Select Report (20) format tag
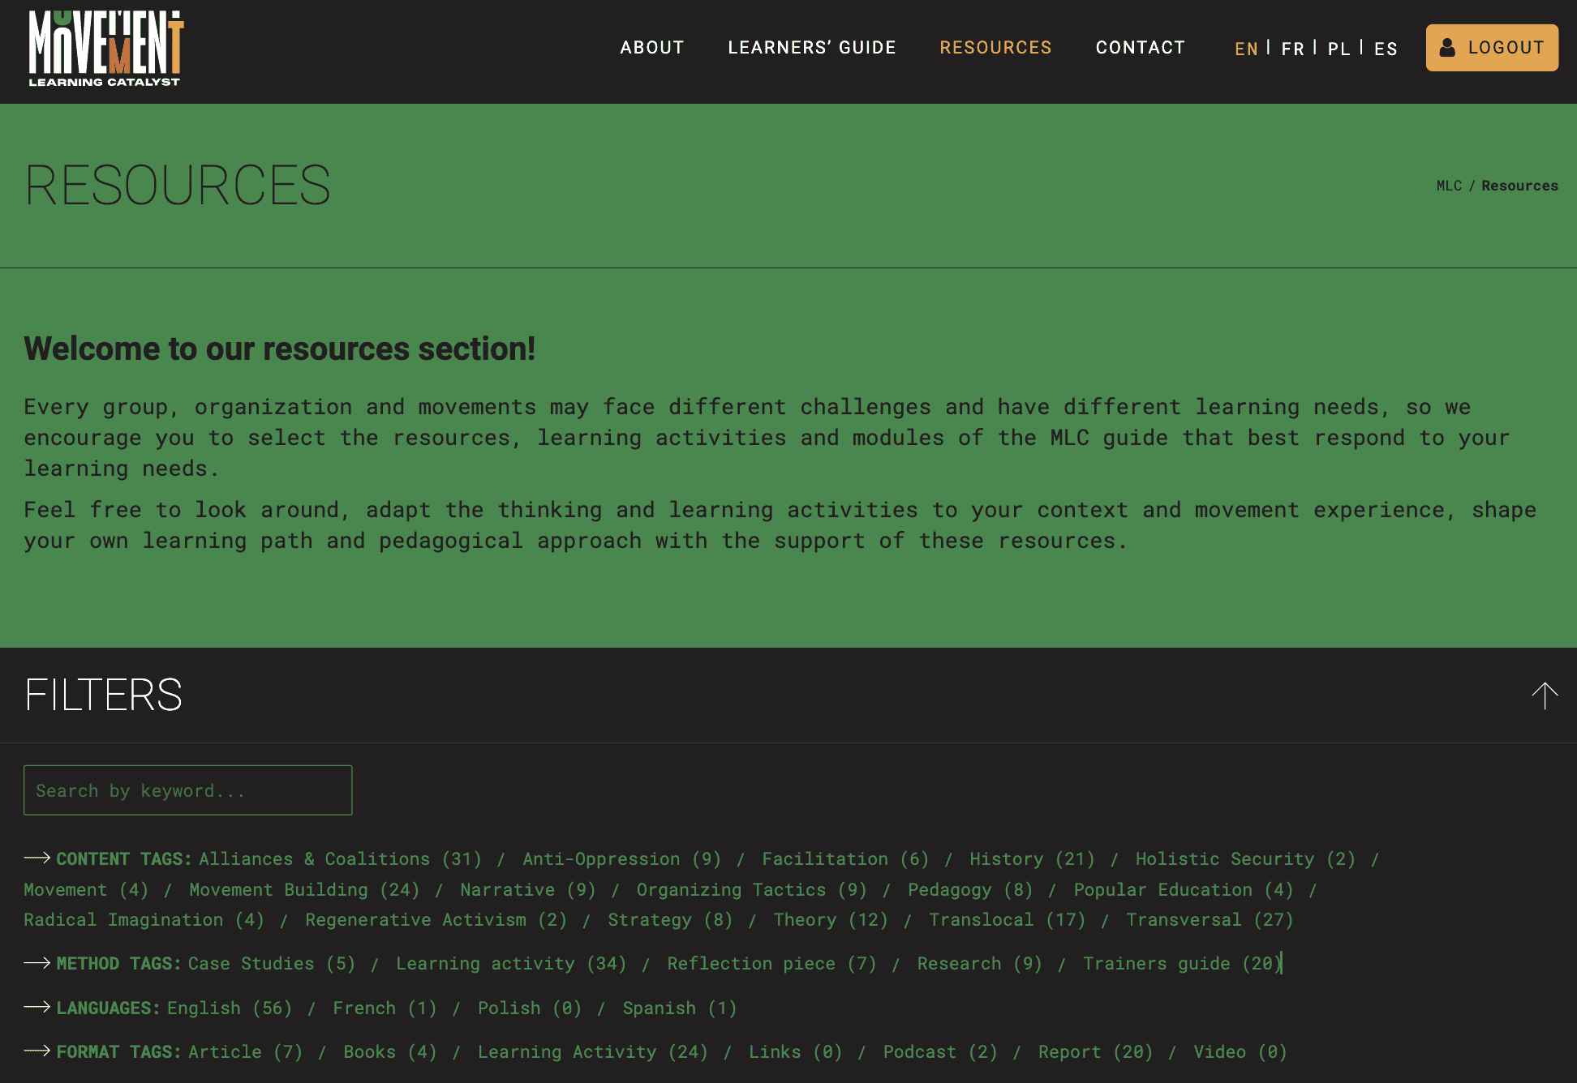This screenshot has height=1083, width=1577. coord(1096,1051)
